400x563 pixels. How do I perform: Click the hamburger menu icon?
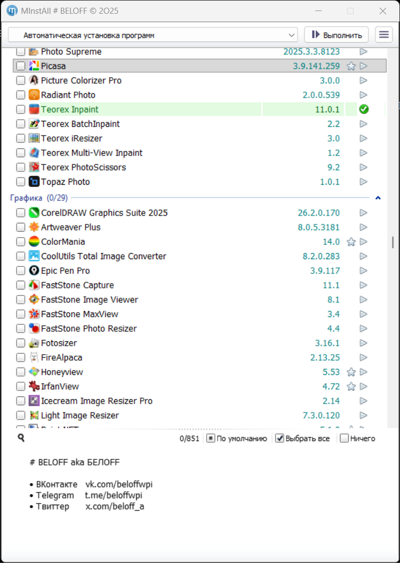point(384,35)
